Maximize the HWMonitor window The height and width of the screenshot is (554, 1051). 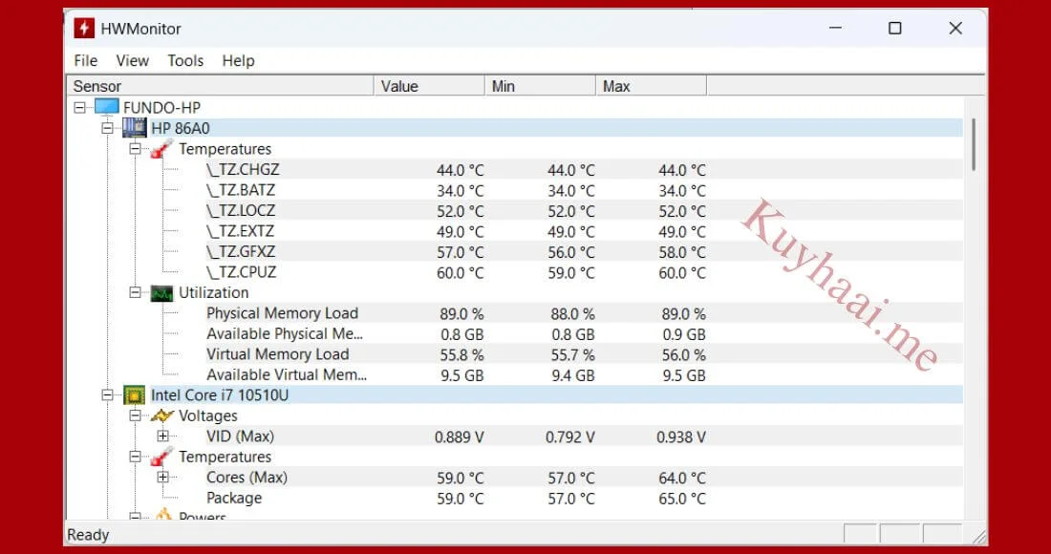[x=895, y=28]
